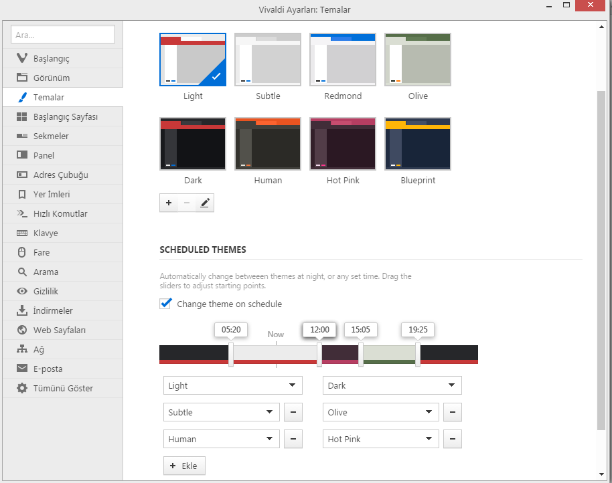This screenshot has width=612, height=483.
Task: Click the 12:00 schedule slider handle
Action: [319, 355]
